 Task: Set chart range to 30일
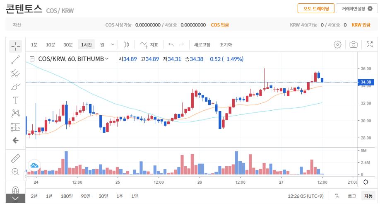(103, 196)
